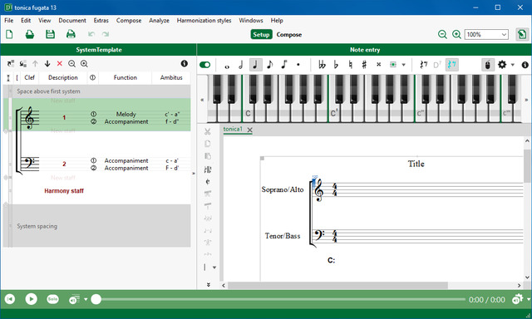Viewport: 532px width, 319px height.
Task: Expand more sidebar tools chevron
Action: point(209,285)
